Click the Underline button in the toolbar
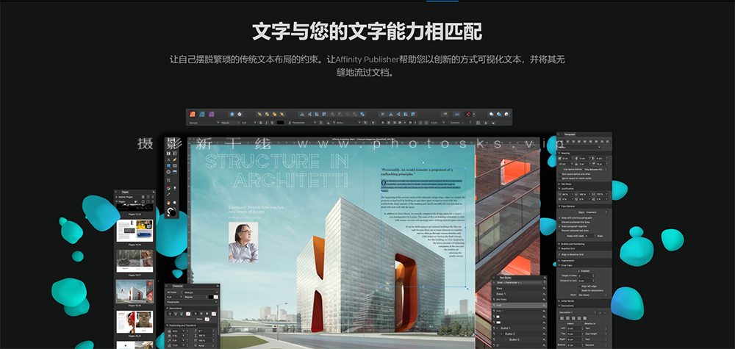This screenshot has height=349, width=735. pos(272,123)
